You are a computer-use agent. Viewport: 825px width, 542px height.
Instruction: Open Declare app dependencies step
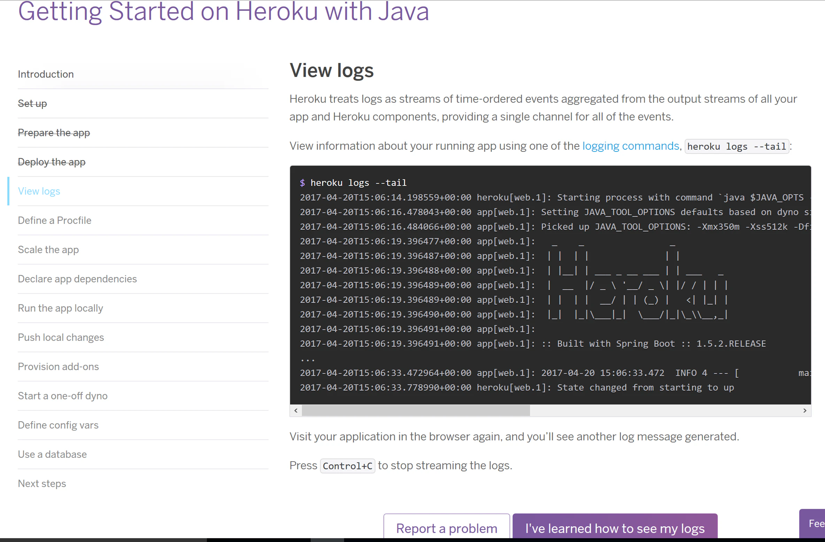pyautogui.click(x=77, y=279)
